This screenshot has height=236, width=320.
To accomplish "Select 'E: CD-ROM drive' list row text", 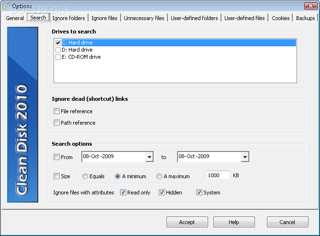I will (81, 57).
